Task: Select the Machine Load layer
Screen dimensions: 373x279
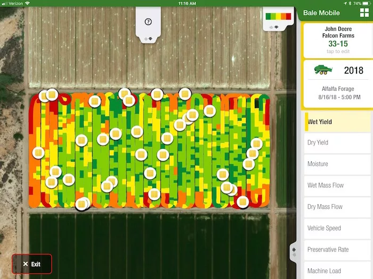Action: [337, 270]
